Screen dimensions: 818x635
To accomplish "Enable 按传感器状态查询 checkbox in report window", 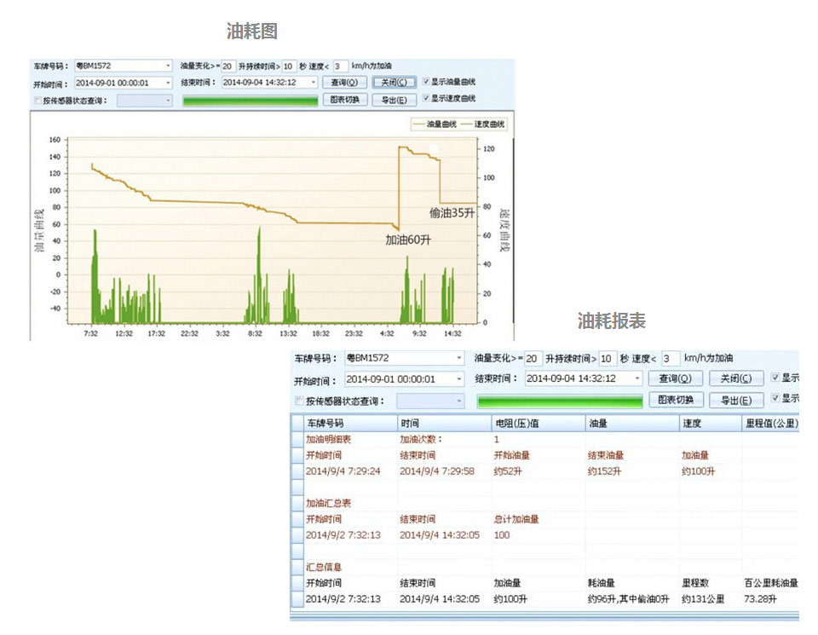I will (299, 401).
